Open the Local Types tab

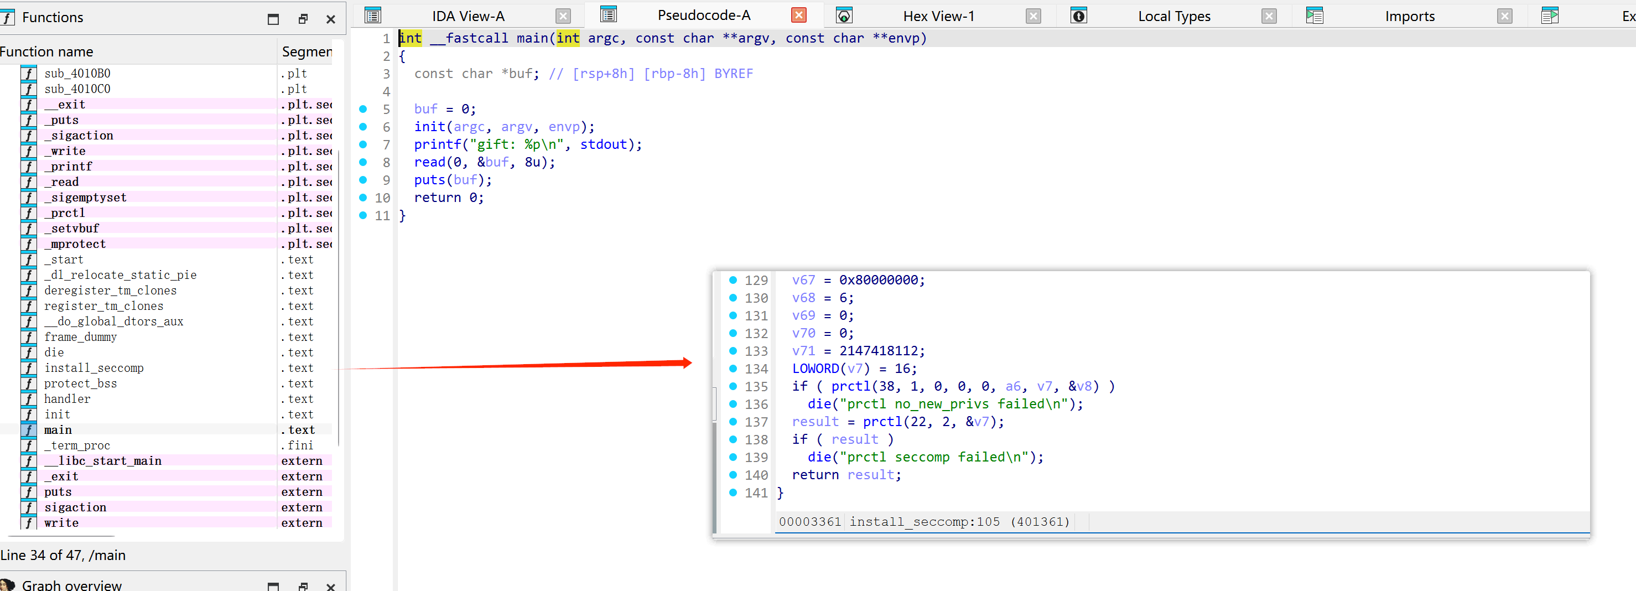tap(1174, 16)
